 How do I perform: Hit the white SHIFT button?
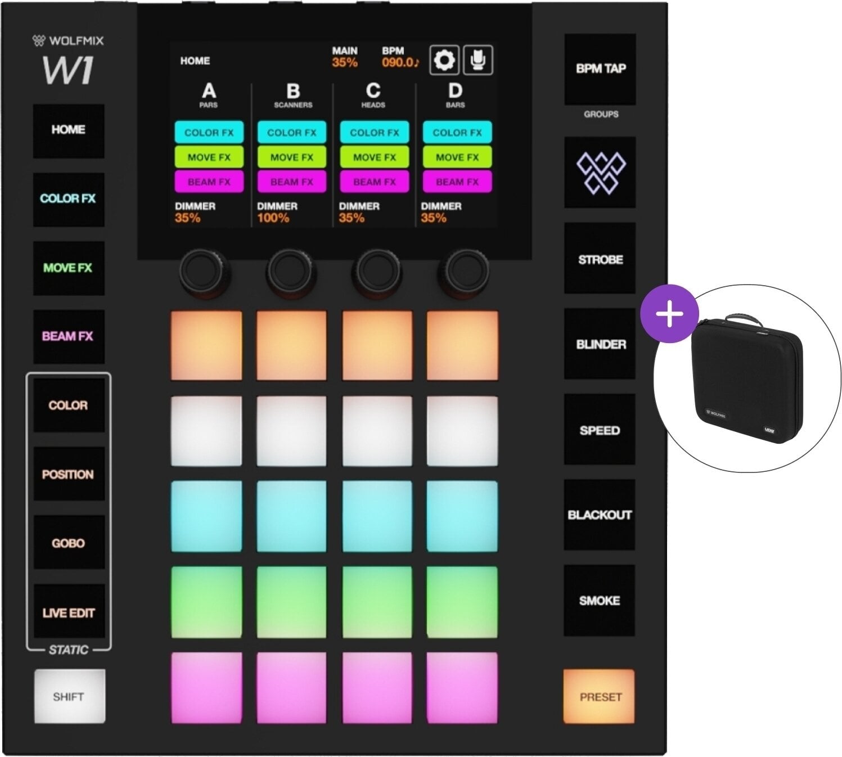[69, 696]
